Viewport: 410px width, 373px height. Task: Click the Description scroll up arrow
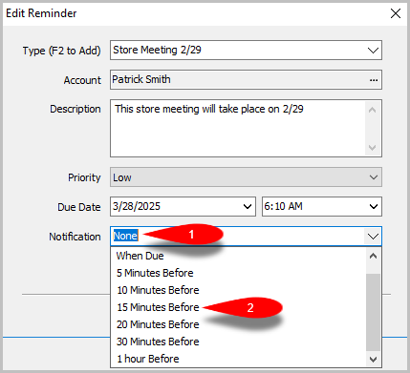(x=372, y=110)
